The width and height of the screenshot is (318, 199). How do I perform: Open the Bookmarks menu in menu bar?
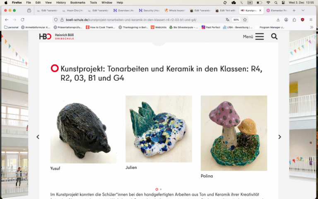[78, 2]
